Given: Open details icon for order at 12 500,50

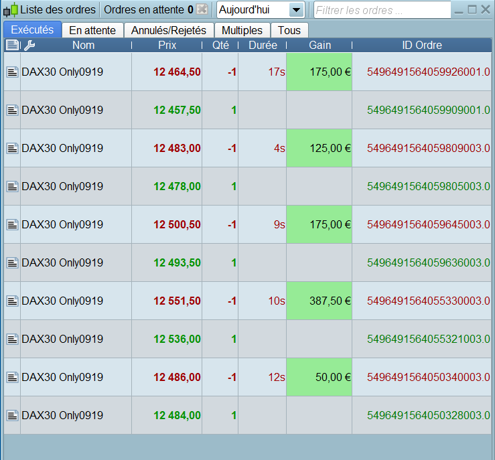Looking at the screenshot, I should point(12,224).
